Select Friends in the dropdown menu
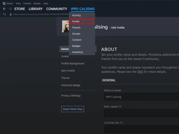The height and width of the screenshot is (134, 179). click(x=82, y=28)
